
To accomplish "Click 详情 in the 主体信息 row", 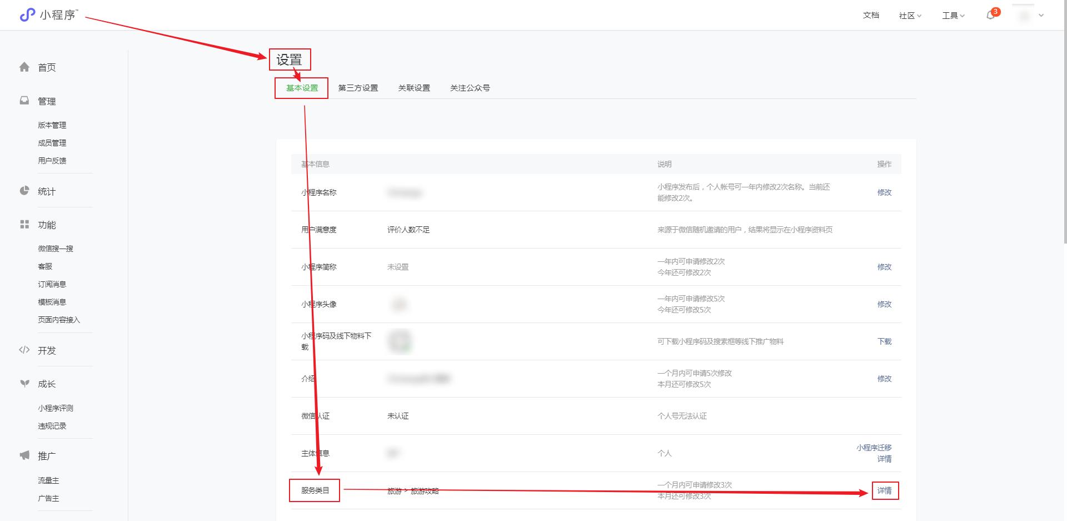I will click(x=884, y=459).
